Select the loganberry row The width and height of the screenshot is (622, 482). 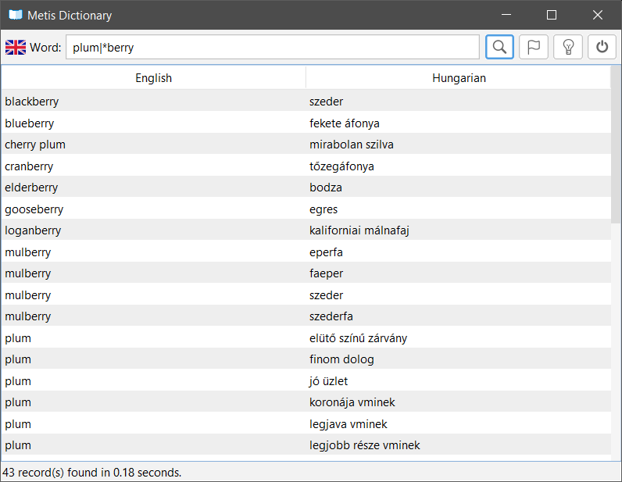pos(306,230)
